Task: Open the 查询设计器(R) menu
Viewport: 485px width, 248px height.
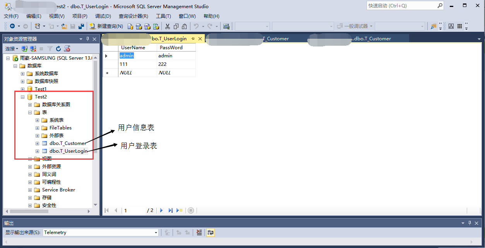Action: point(134,16)
